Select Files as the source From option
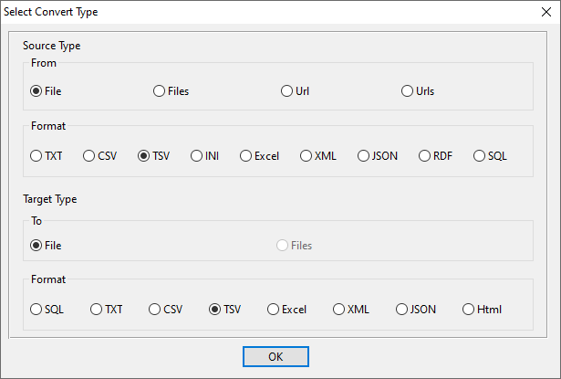The image size is (561, 379). (160, 91)
